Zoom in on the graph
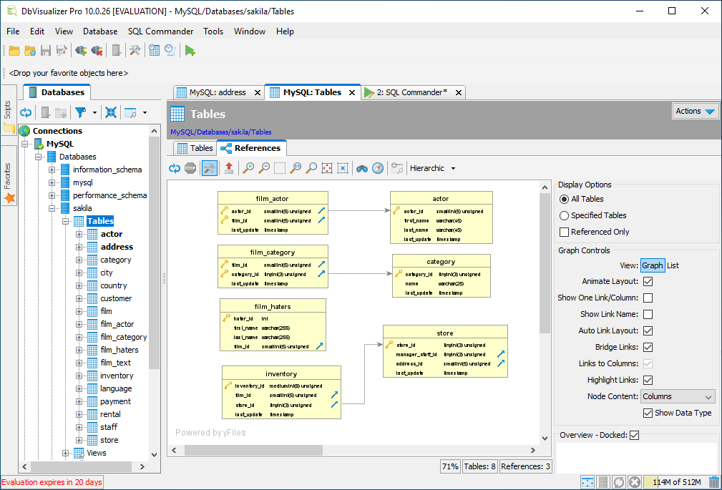The height and width of the screenshot is (490, 722). point(248,169)
